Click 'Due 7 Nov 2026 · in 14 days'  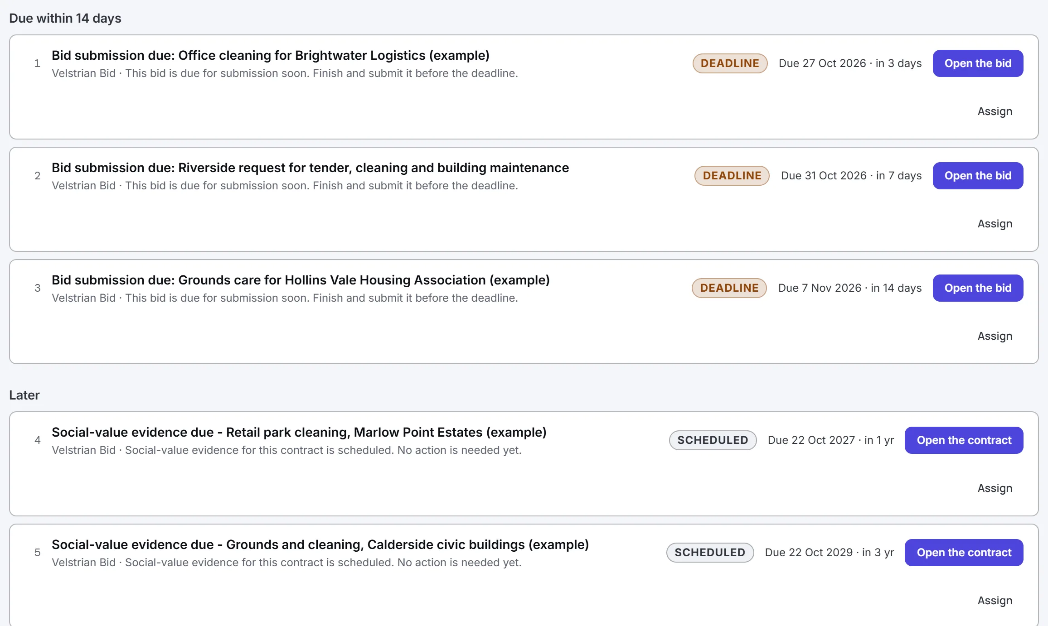click(x=850, y=288)
